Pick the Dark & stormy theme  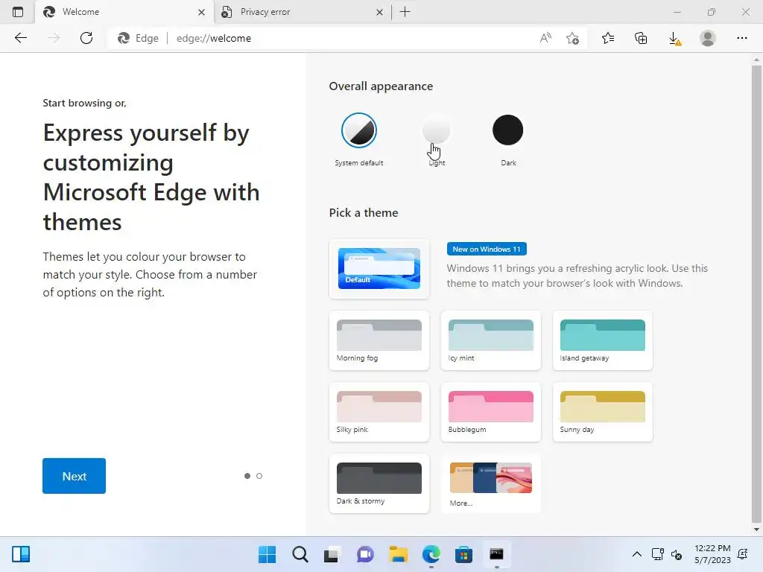[x=379, y=483]
